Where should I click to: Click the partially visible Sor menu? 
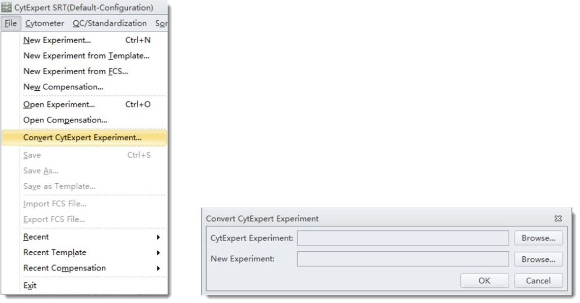click(161, 23)
